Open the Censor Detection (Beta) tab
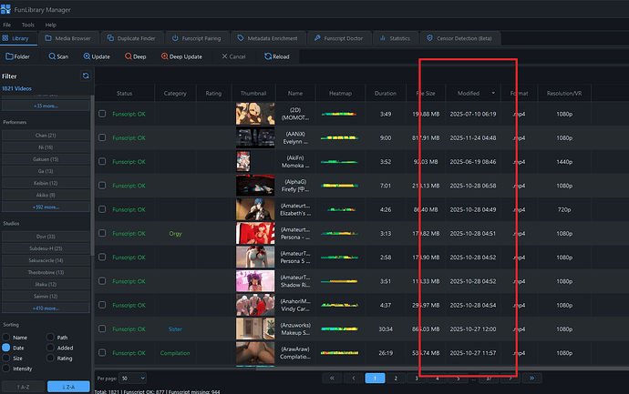 tap(459, 38)
